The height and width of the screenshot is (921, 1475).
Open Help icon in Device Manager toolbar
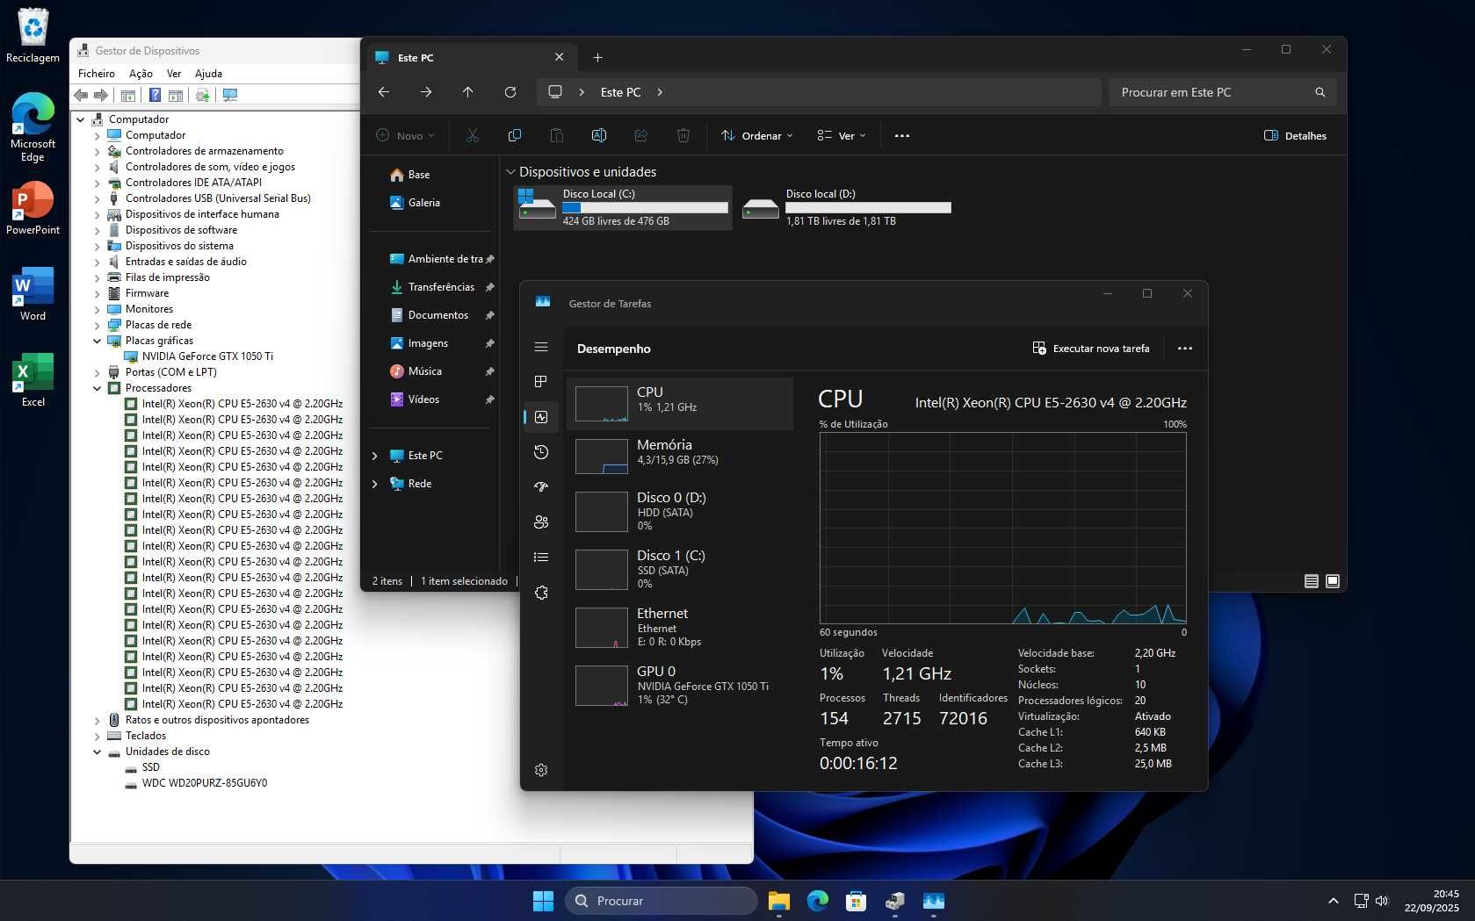pos(155,95)
